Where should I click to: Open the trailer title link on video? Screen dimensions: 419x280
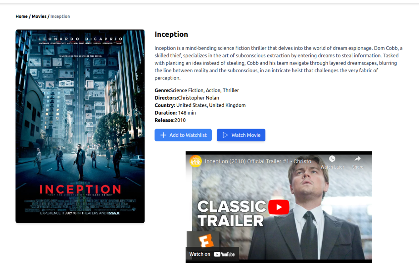point(260,161)
